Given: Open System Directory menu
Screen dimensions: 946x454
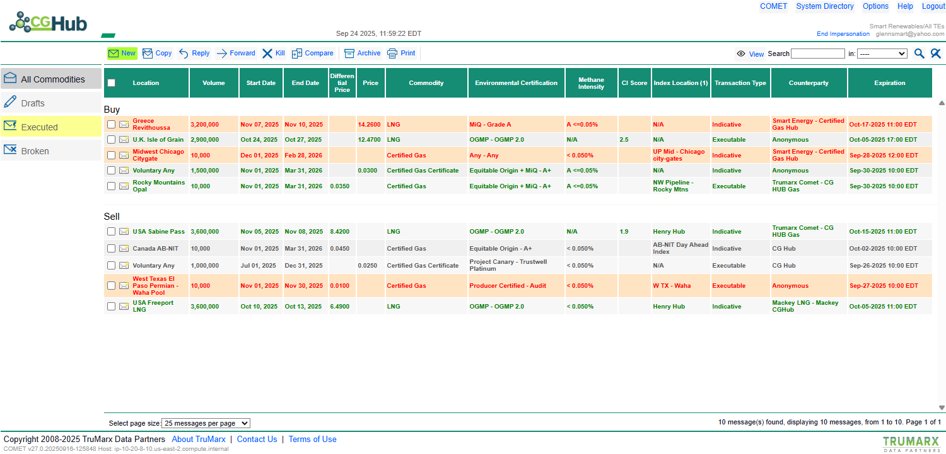Looking at the screenshot, I should 825,6.
